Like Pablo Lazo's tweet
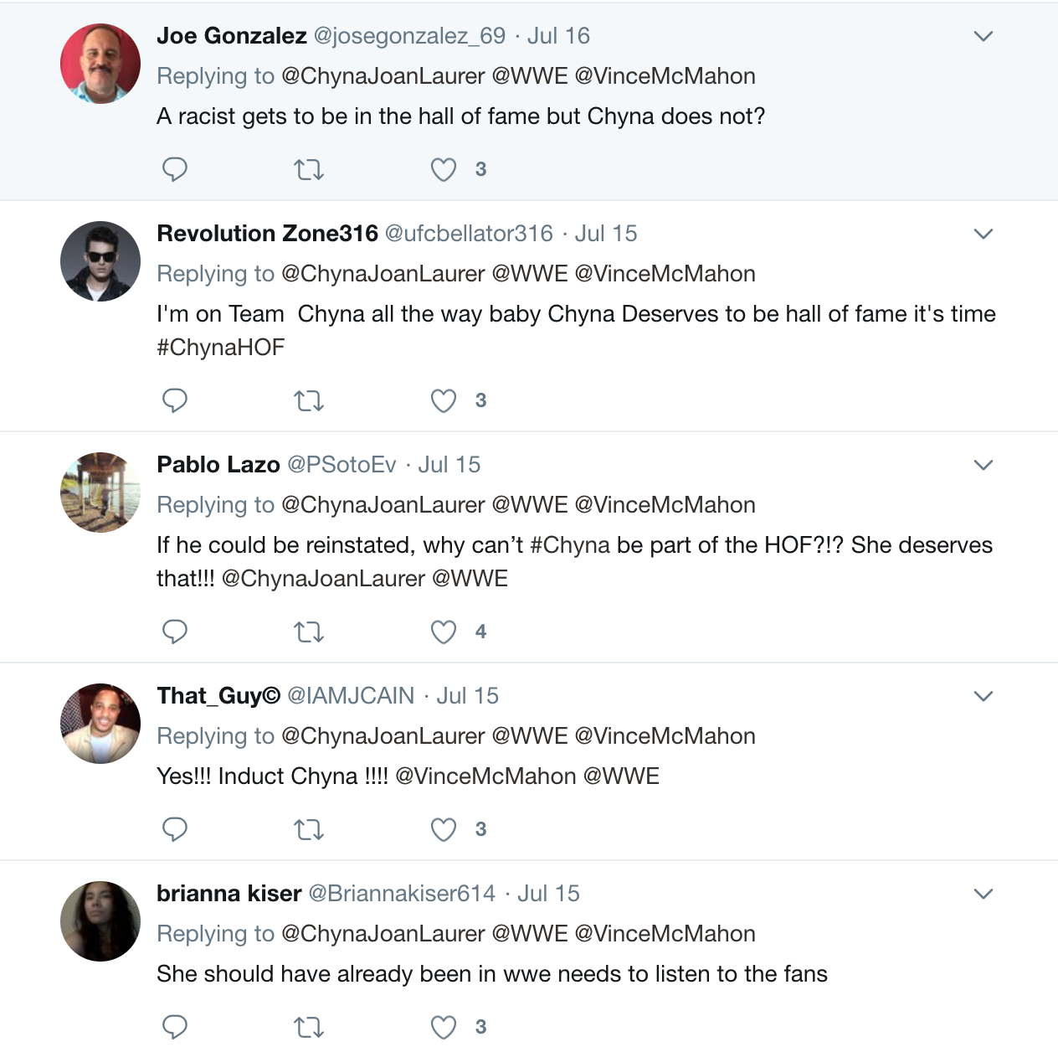Screen dimensions: 1058x1052 tap(444, 632)
